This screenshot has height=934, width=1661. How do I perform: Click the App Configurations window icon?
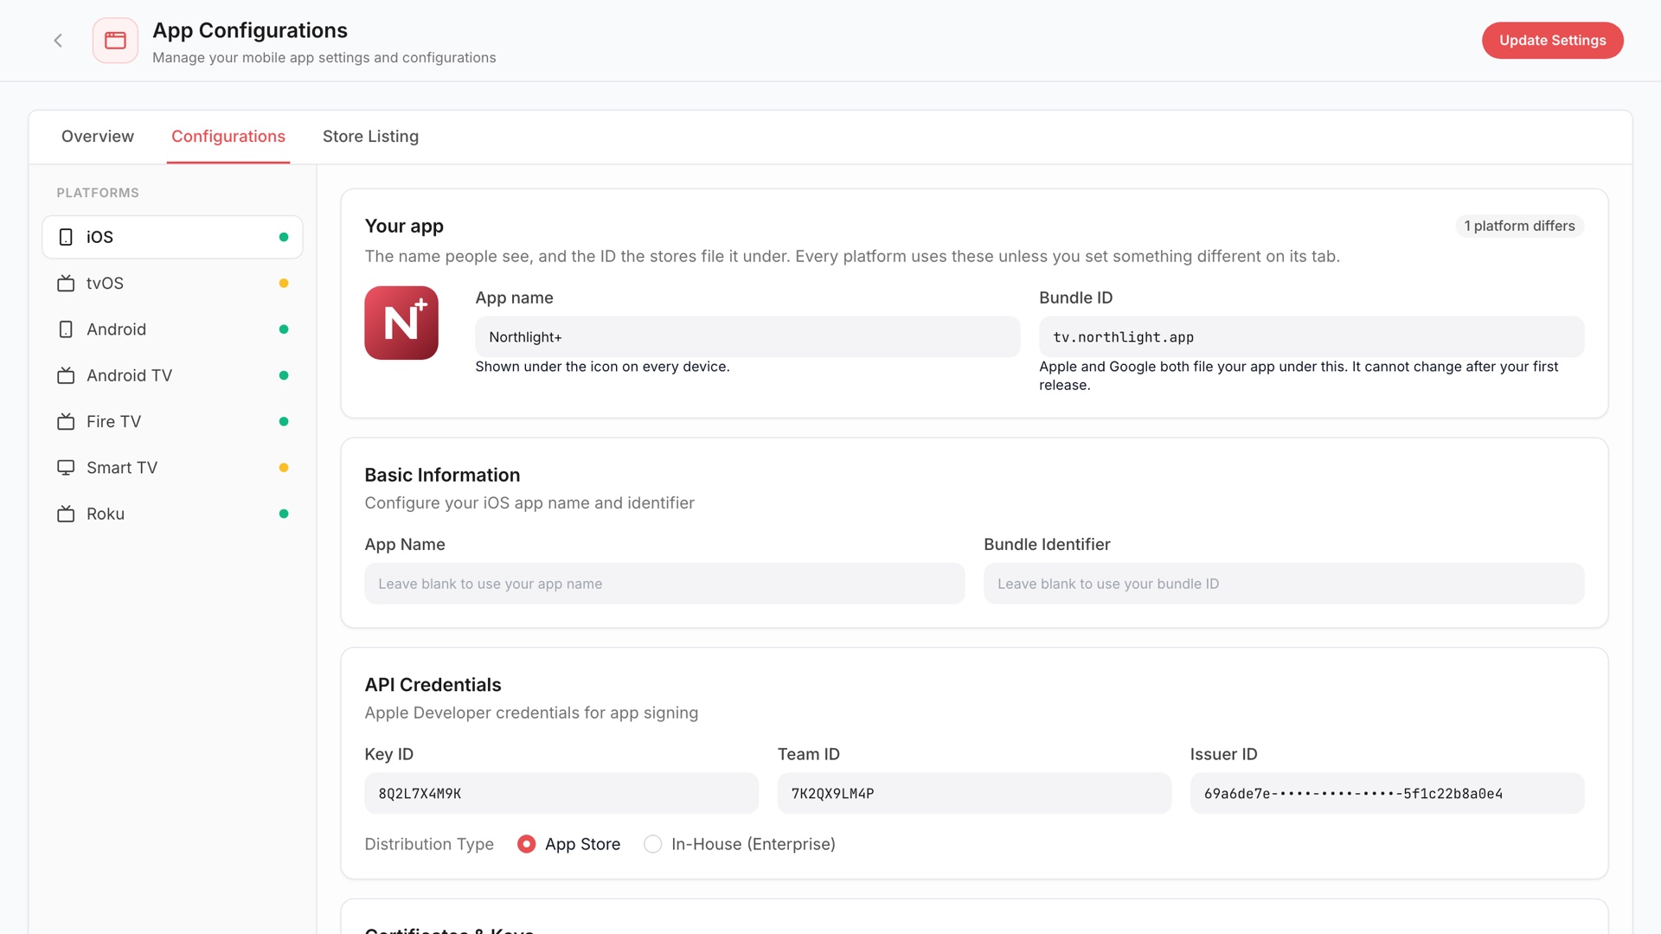pyautogui.click(x=115, y=41)
